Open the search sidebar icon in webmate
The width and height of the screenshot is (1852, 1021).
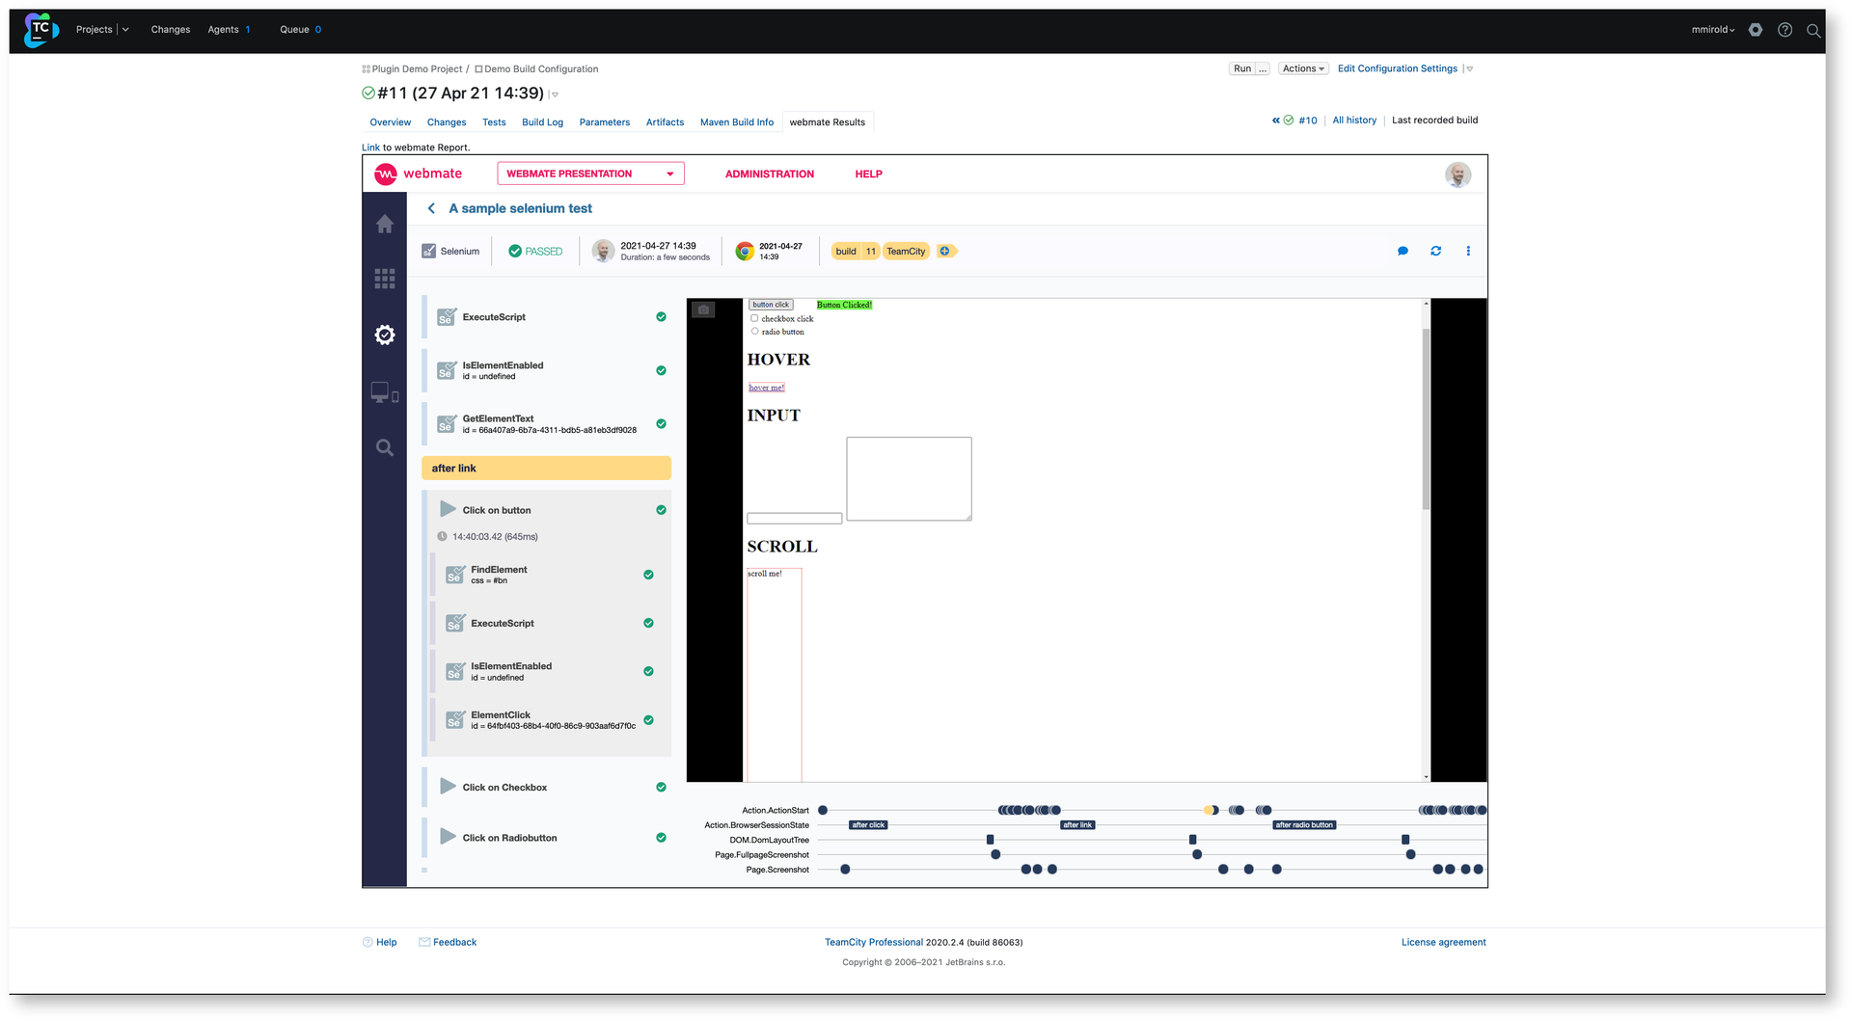[x=385, y=447]
